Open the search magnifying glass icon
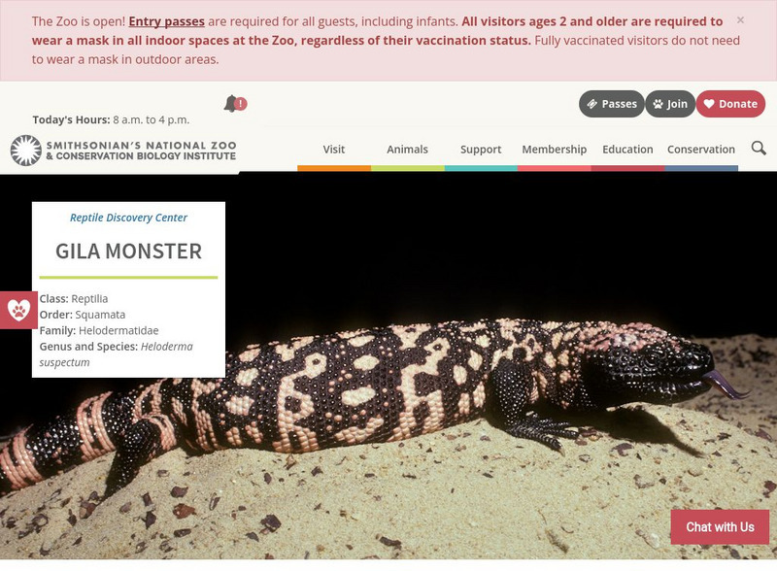This screenshot has height=571, width=777. 759,149
